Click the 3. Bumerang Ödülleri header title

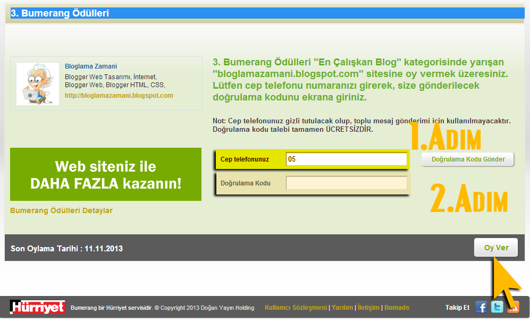click(x=60, y=13)
